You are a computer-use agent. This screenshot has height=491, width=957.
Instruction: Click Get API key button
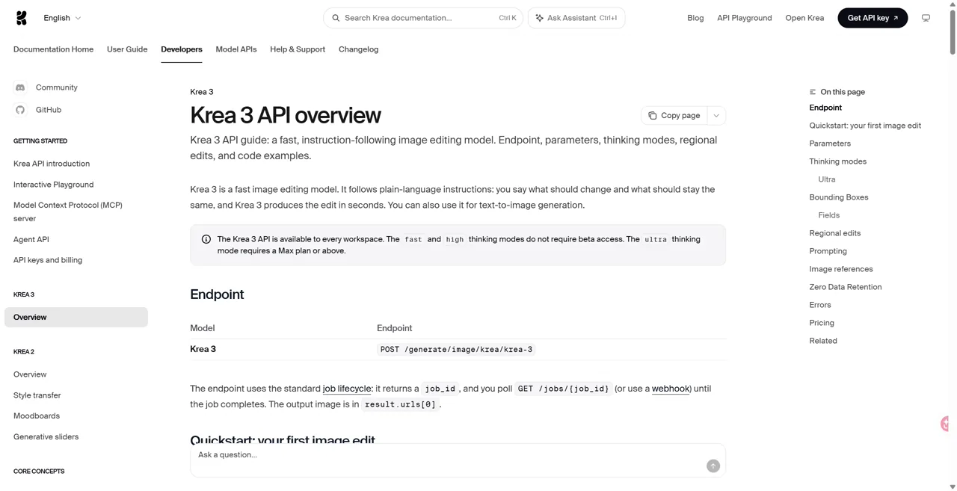point(873,18)
